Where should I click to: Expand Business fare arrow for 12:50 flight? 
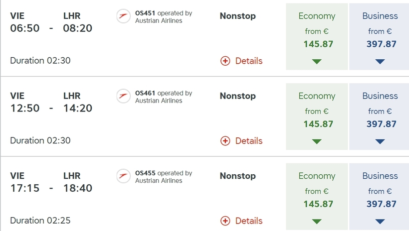point(380,141)
